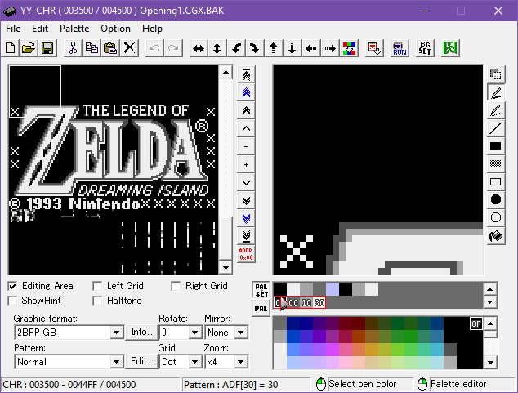Viewport: 518px width, 393px height.
Task: Click the Edit... pattern button
Action: [x=141, y=362]
